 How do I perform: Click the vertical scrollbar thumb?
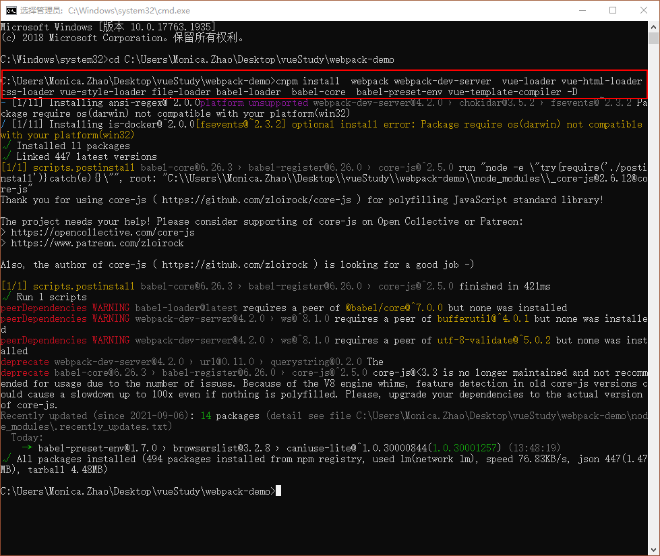pyautogui.click(x=654, y=38)
